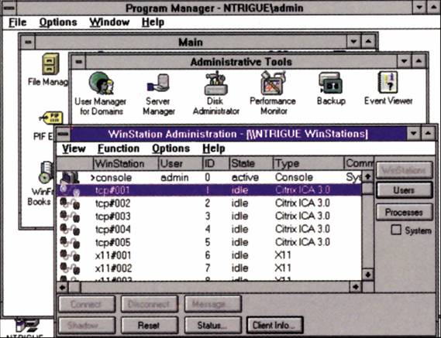Open the Event Viewer icon

click(388, 83)
